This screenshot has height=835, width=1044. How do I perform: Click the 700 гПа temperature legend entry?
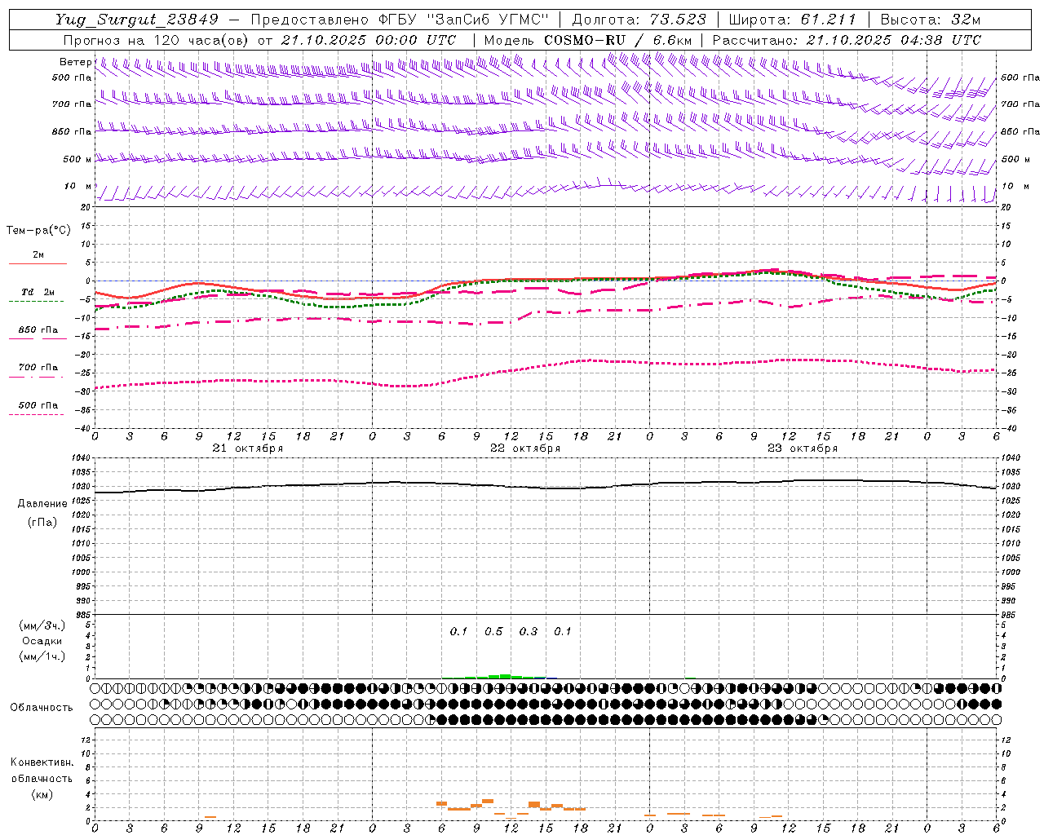[x=38, y=368]
